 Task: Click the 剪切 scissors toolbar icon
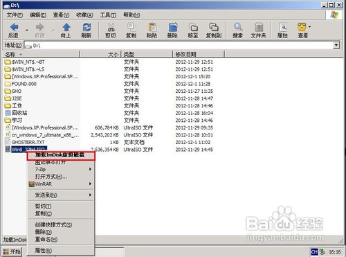111,27
